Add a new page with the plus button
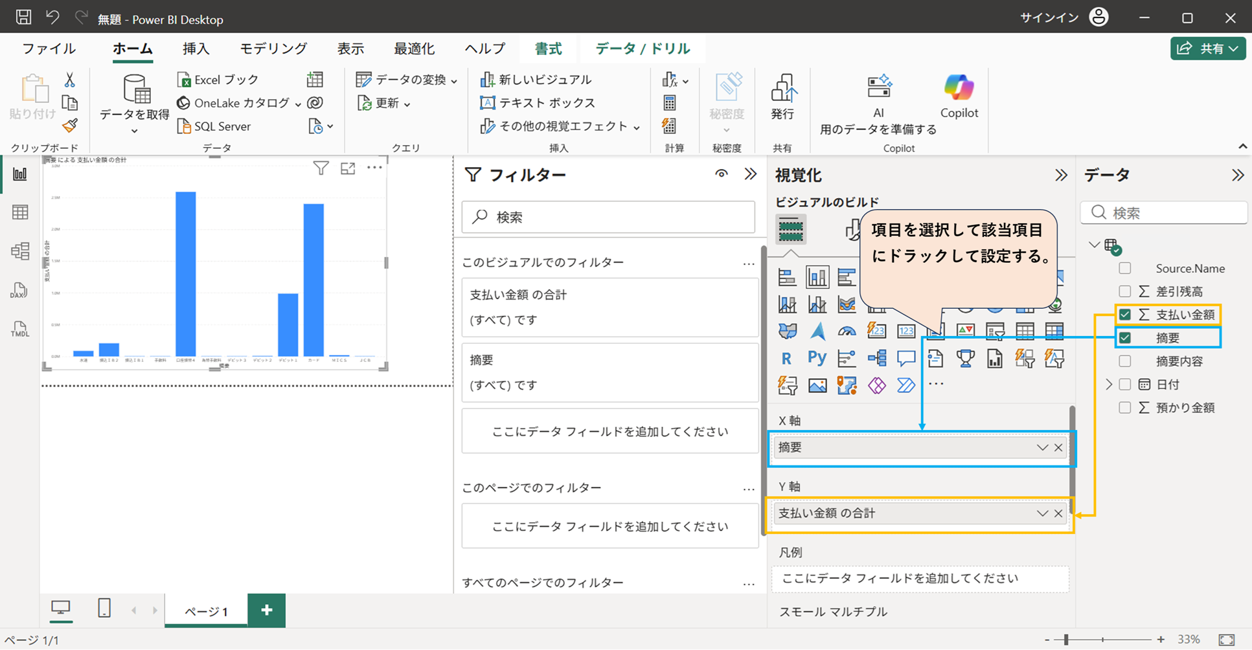 pyautogui.click(x=266, y=609)
